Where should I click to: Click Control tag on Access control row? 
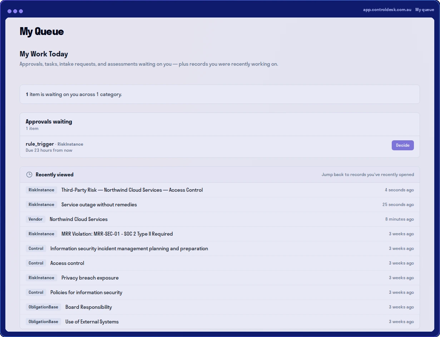[x=36, y=263]
